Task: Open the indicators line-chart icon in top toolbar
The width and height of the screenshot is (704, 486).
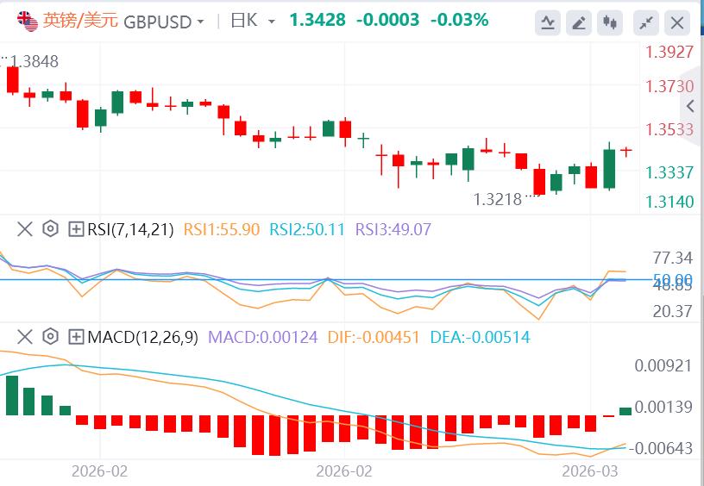Action: click(548, 22)
